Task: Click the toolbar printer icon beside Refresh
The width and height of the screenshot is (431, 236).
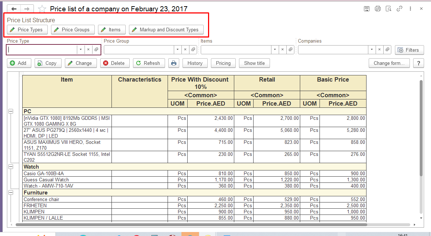Action: (x=174, y=63)
